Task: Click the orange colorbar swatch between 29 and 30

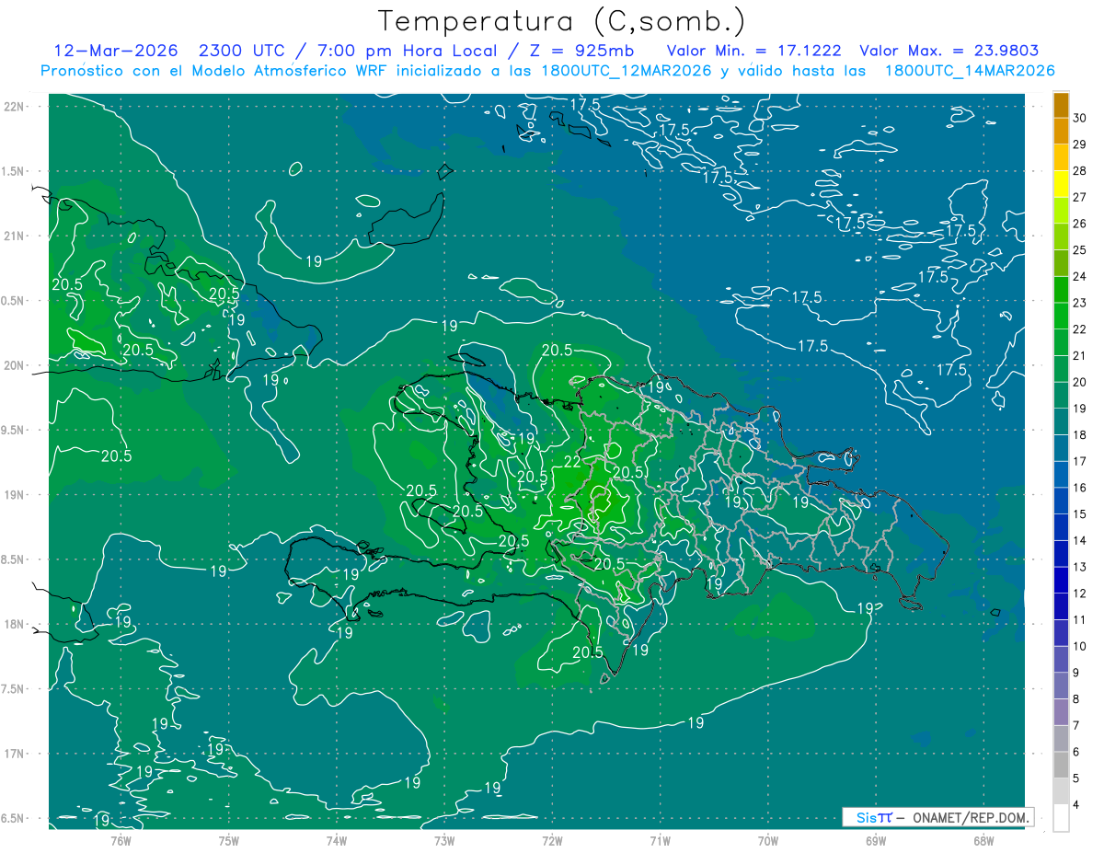Action: tap(1061, 131)
